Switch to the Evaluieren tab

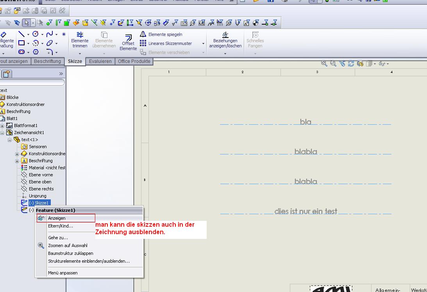(x=100, y=61)
